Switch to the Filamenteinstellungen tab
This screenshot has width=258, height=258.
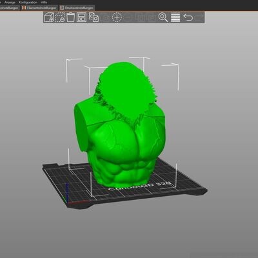[39, 8]
